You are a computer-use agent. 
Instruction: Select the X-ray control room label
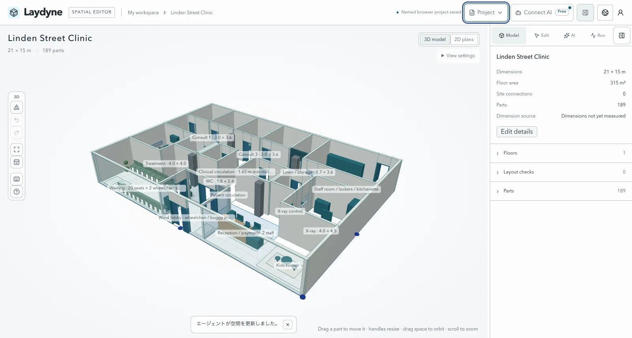(x=290, y=211)
